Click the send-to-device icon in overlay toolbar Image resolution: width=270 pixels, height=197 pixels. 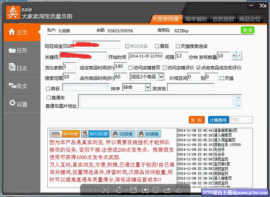(x=156, y=190)
